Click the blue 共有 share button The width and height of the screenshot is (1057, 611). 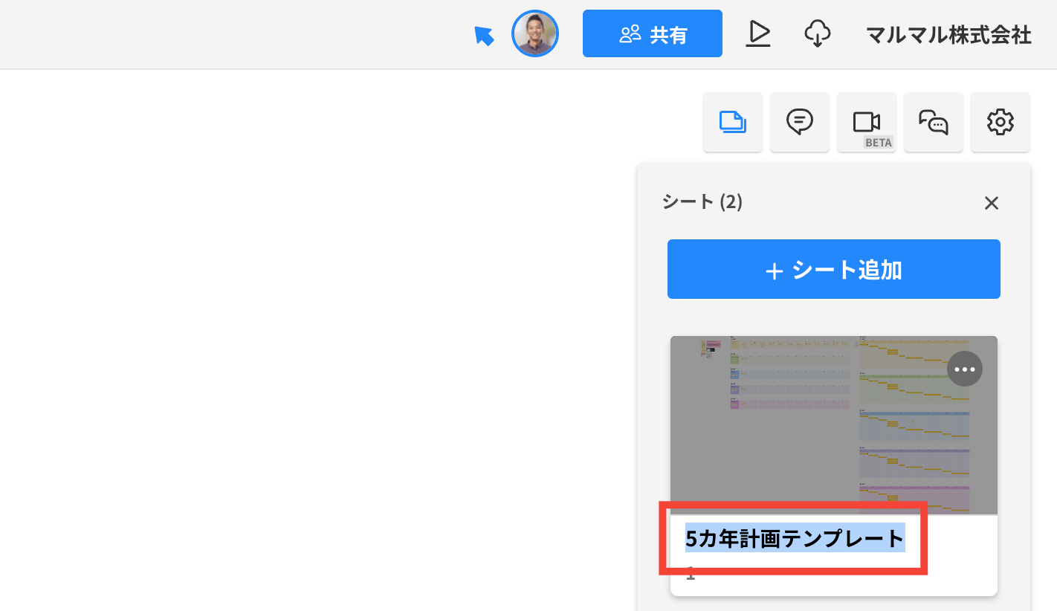(x=653, y=33)
